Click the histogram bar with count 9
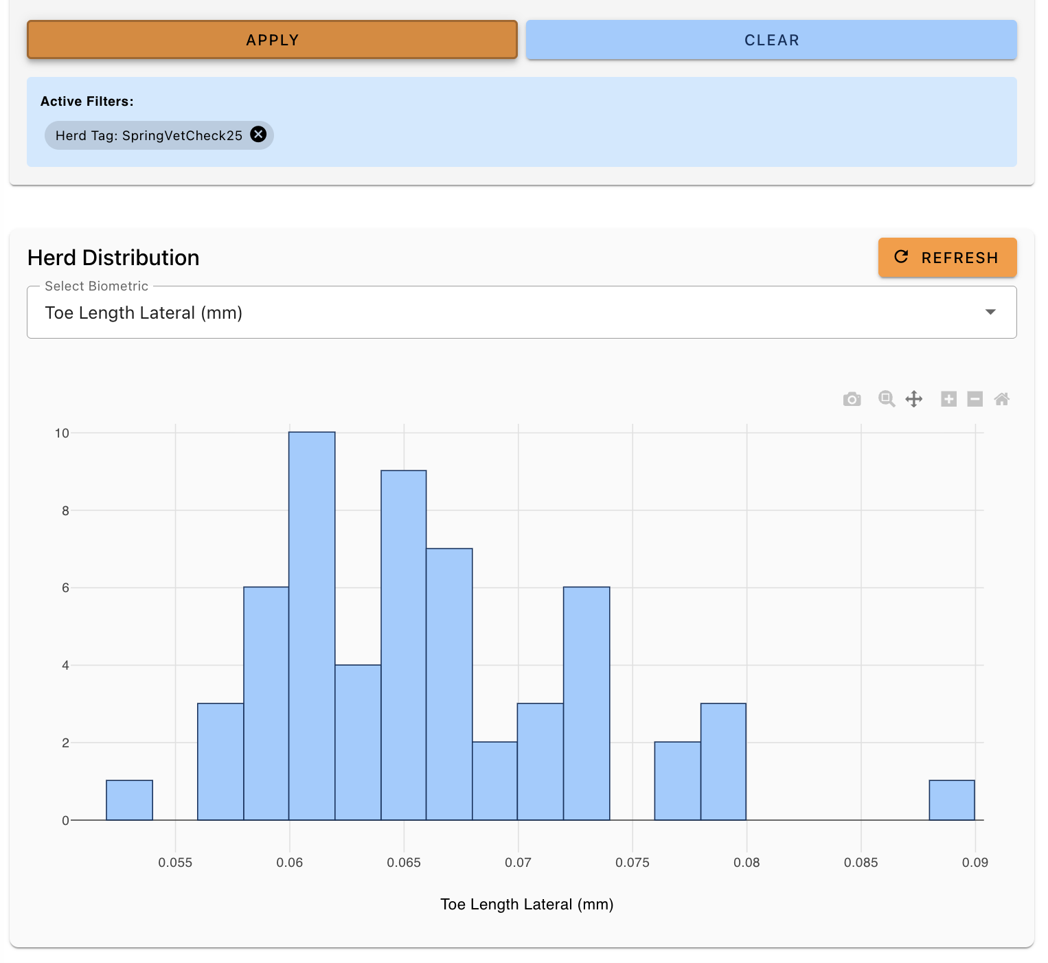This screenshot has width=1048, height=963. click(x=404, y=645)
